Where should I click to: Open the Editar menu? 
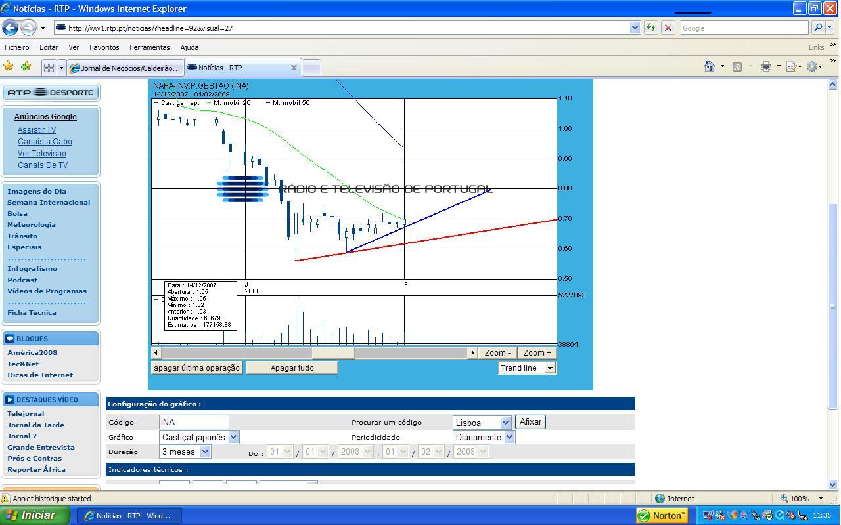pos(49,47)
